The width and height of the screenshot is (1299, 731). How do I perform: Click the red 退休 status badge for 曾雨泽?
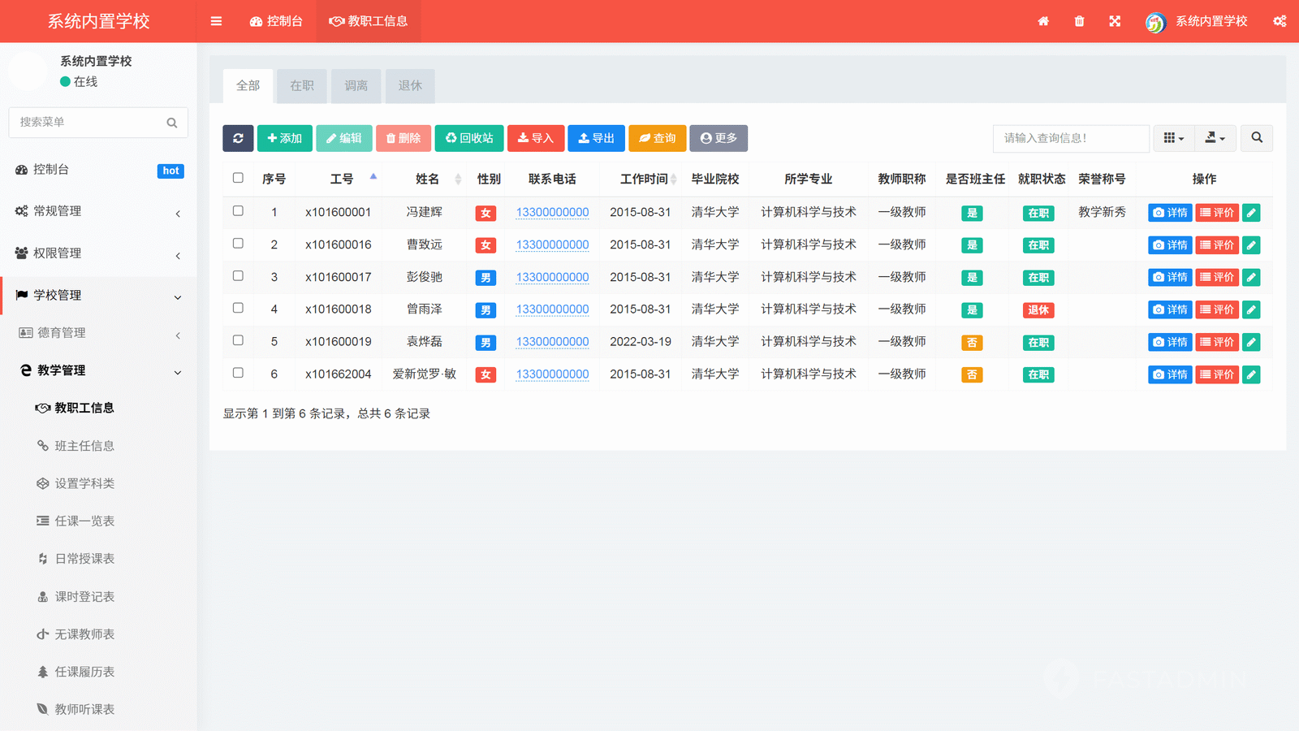click(1038, 310)
